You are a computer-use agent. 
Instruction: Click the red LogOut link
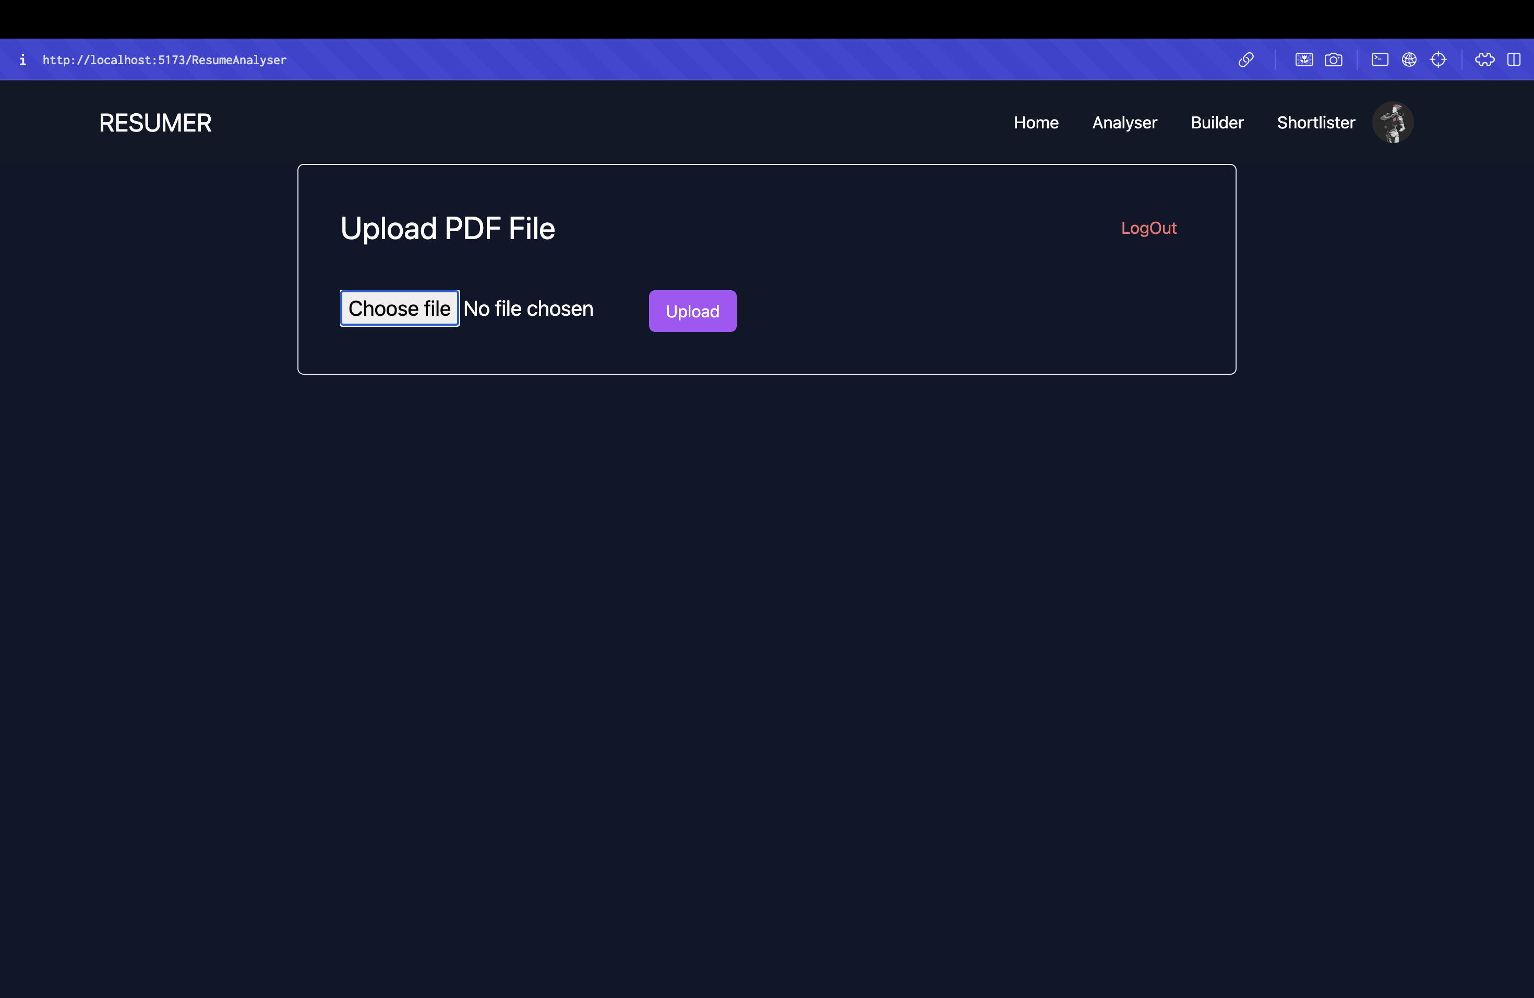pyautogui.click(x=1148, y=228)
